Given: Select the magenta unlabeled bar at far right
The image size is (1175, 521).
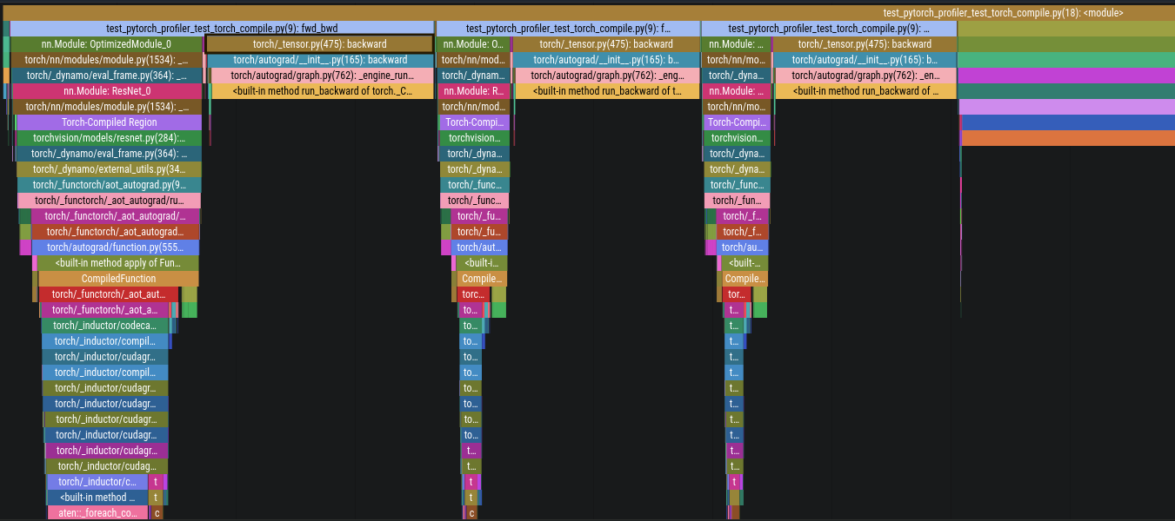Looking at the screenshot, I should pos(1065,76).
